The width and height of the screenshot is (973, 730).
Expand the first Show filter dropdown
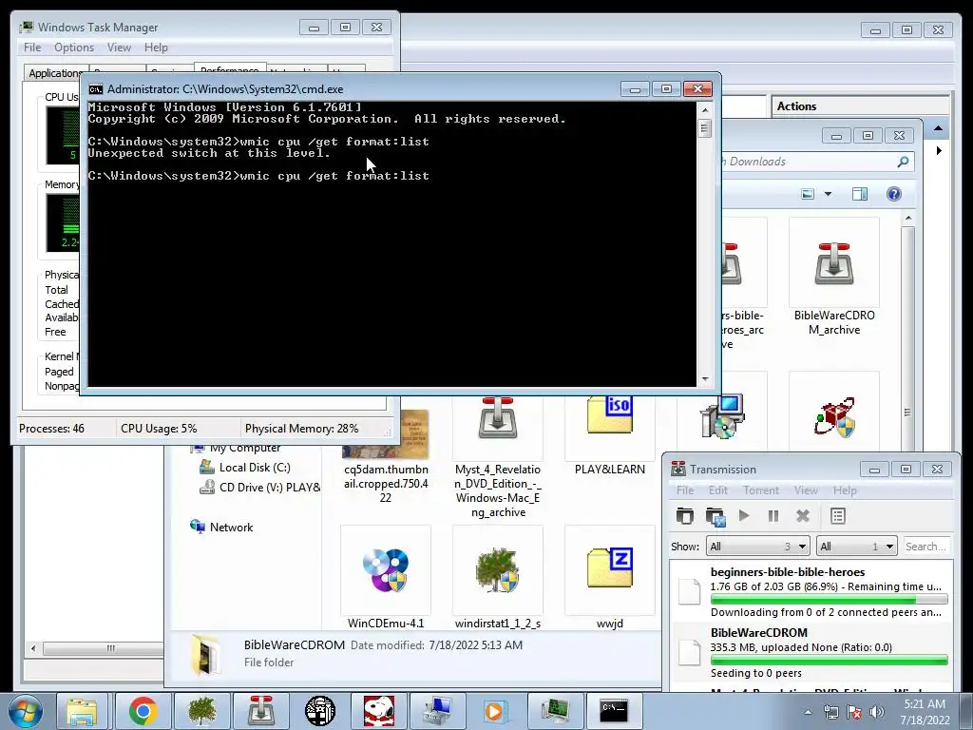pos(757,547)
